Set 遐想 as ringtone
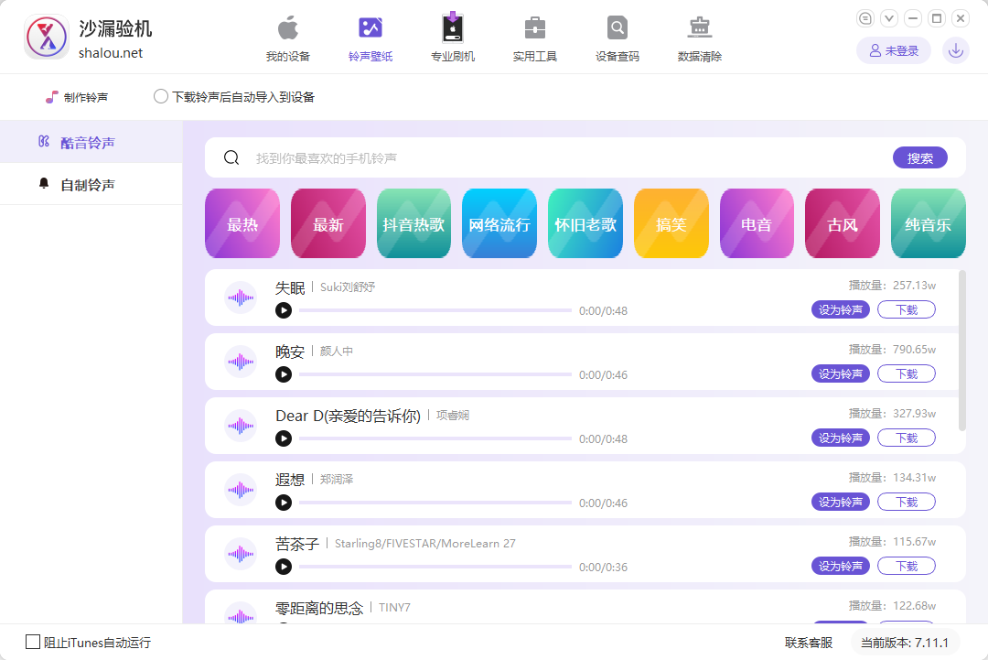This screenshot has height=660, width=988. (x=841, y=502)
